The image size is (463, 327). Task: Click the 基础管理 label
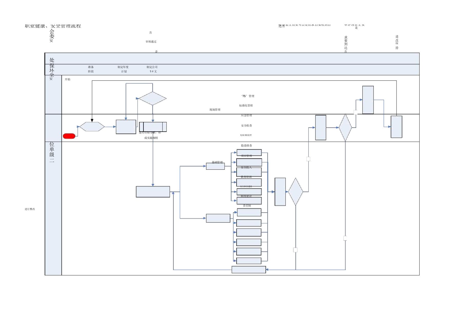pyautogui.click(x=217, y=162)
